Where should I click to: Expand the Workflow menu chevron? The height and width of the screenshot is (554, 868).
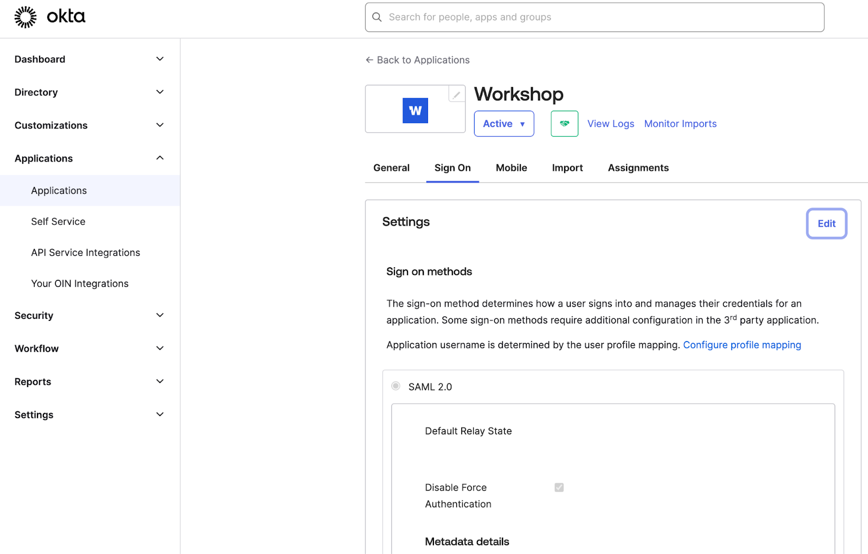click(x=160, y=349)
